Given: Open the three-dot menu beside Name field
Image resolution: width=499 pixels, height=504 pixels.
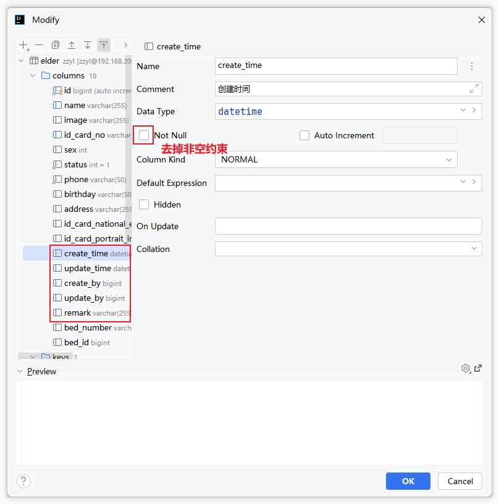Looking at the screenshot, I should click(x=472, y=66).
